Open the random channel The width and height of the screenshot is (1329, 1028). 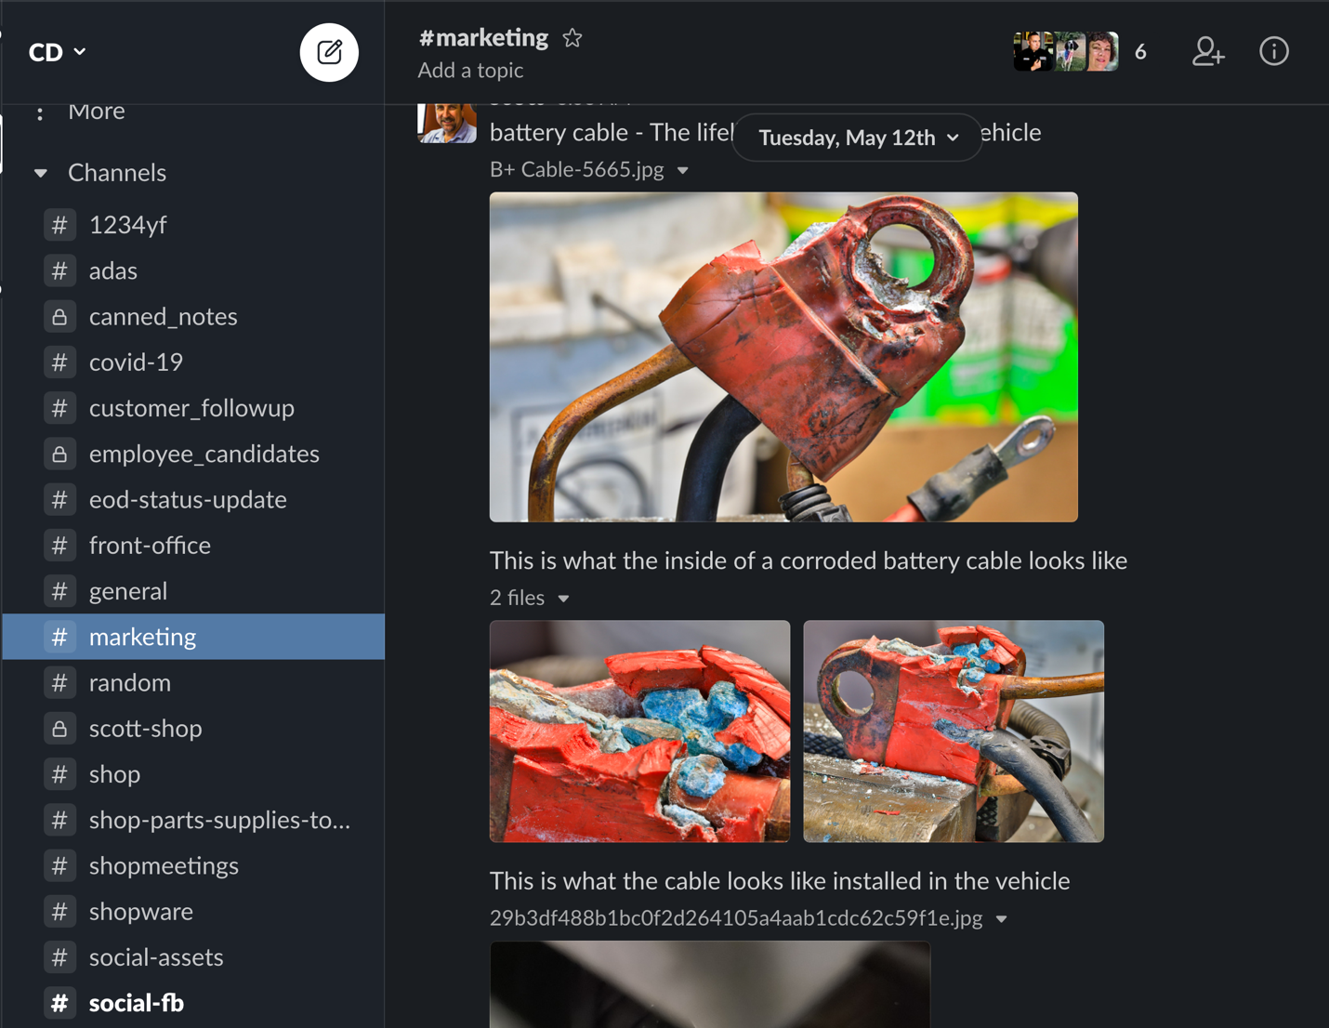[x=193, y=682]
